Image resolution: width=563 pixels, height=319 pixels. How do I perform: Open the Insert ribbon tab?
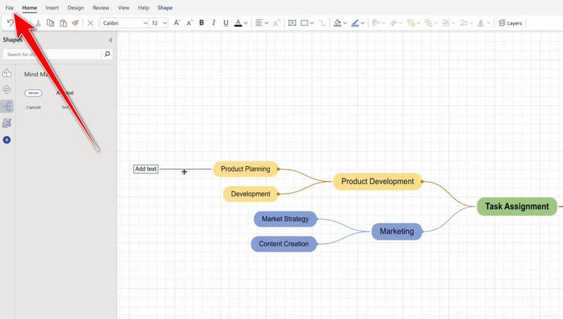[x=52, y=8]
